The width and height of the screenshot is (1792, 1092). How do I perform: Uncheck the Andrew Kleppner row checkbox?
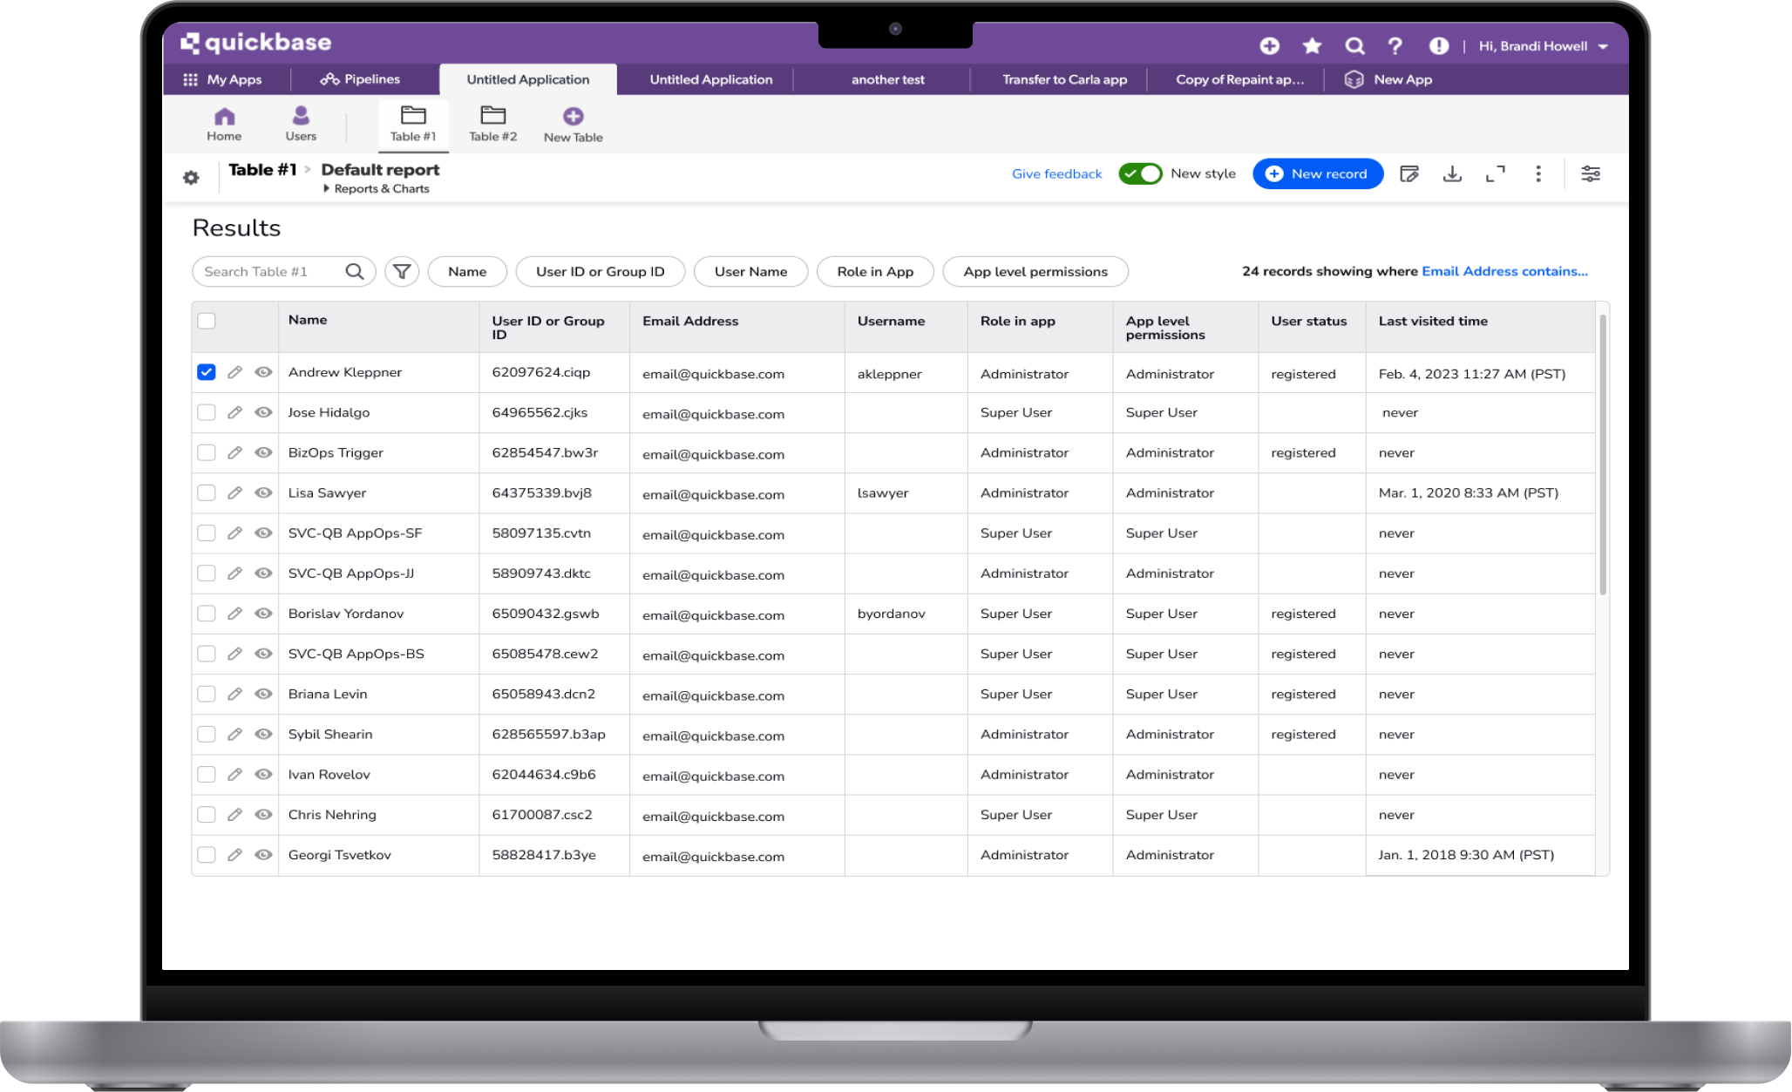point(207,372)
